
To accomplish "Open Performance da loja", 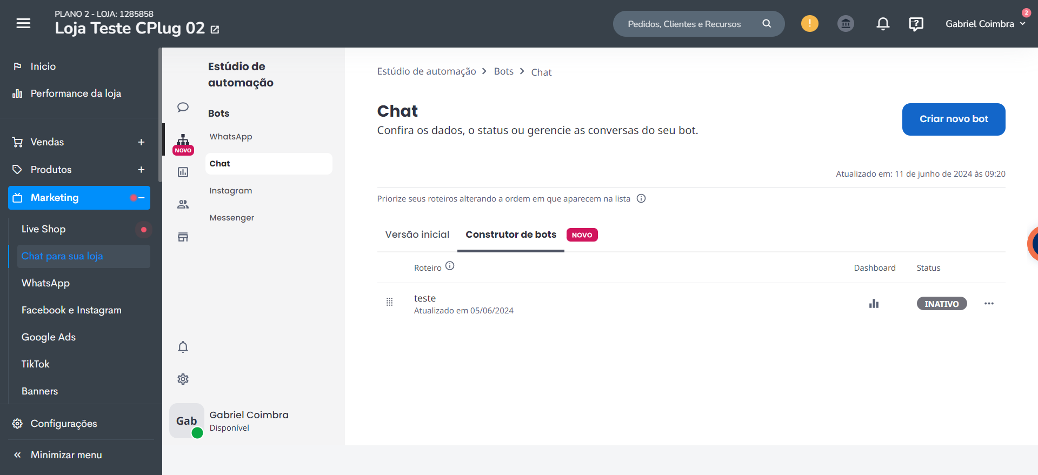I will pyautogui.click(x=76, y=93).
